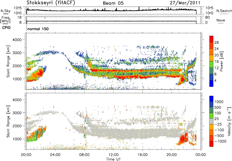Select the N.Sky axis label
The image size is (232, 161).
coord(6,11)
